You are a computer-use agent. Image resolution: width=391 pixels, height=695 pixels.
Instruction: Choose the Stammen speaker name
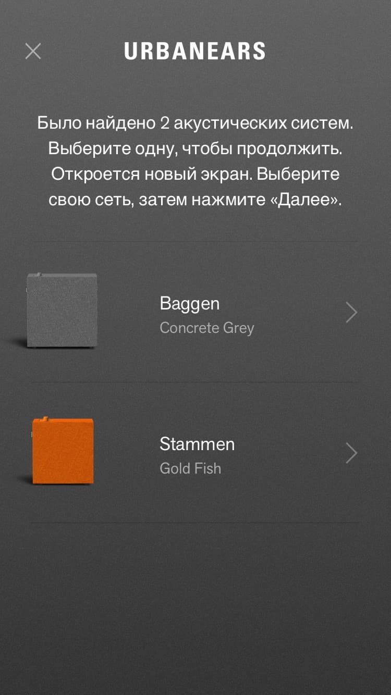click(197, 444)
